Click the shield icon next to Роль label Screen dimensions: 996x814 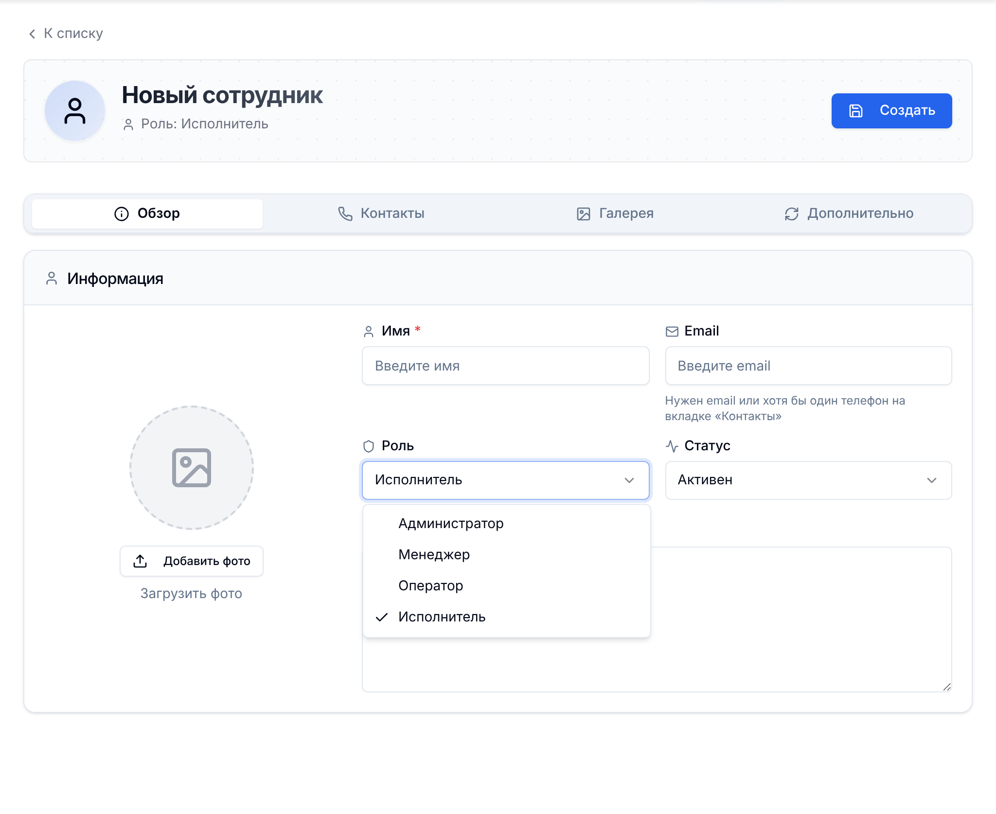tap(369, 446)
